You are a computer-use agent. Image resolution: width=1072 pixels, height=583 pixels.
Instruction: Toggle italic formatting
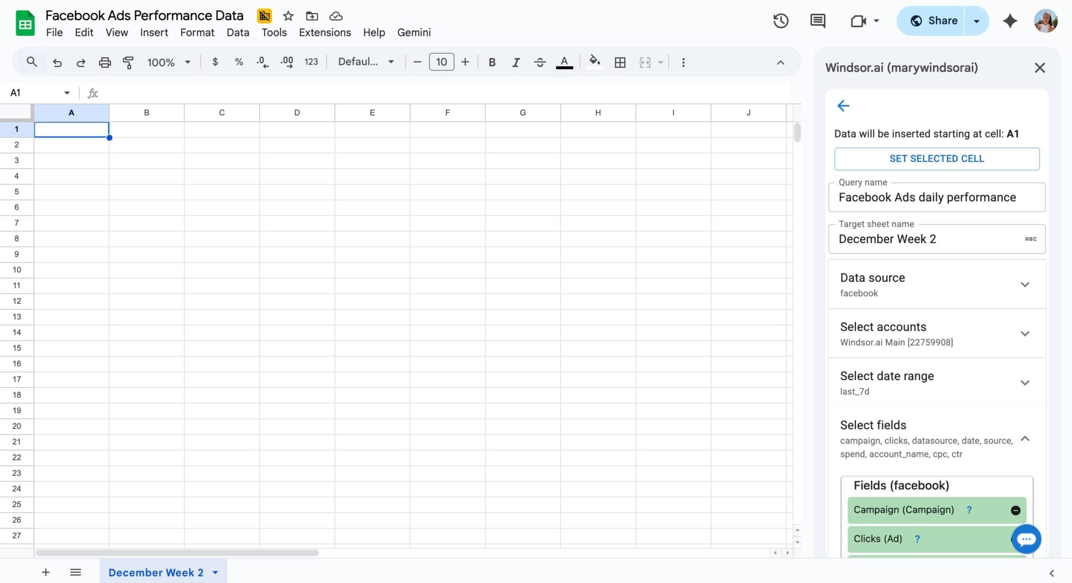(515, 62)
